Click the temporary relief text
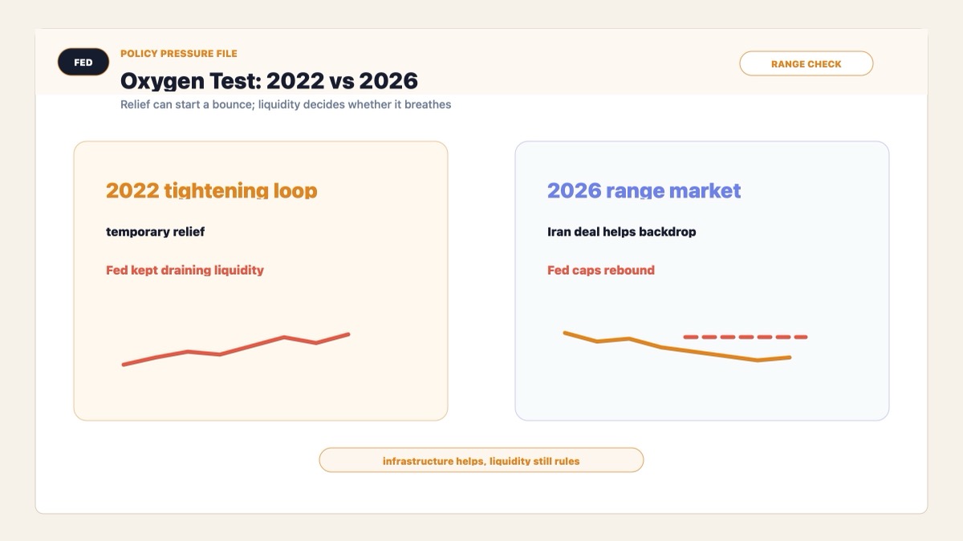This screenshot has width=963, height=541. pyautogui.click(x=155, y=232)
